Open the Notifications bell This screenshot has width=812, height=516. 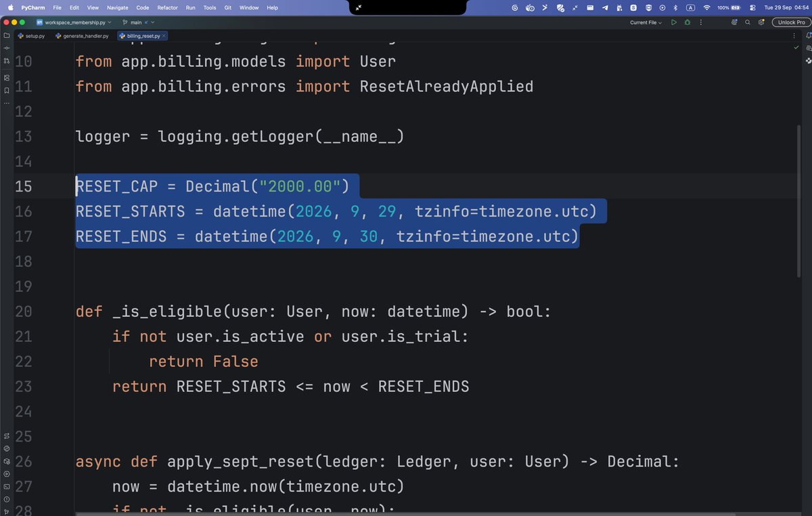click(808, 35)
